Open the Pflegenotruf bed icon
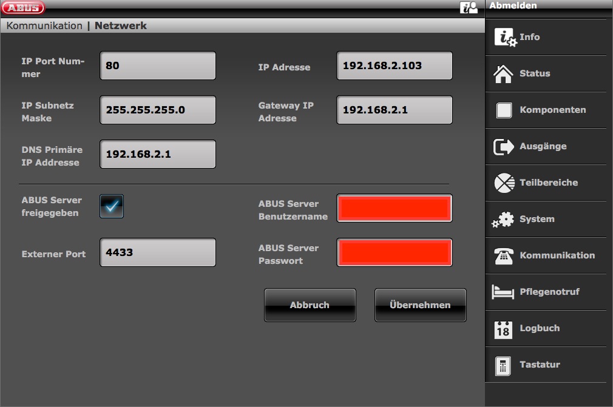Viewport: 613px width, 407px height. (x=503, y=292)
